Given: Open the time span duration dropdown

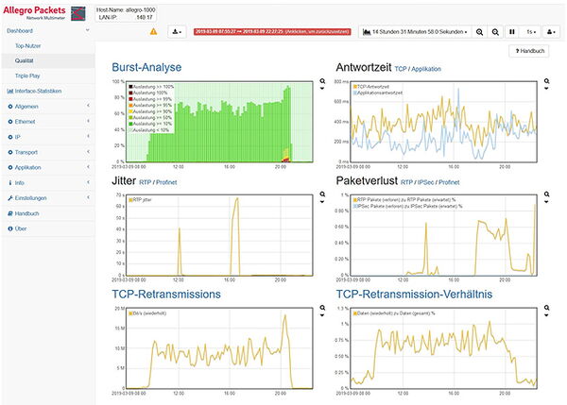Looking at the screenshot, I should (x=414, y=31).
